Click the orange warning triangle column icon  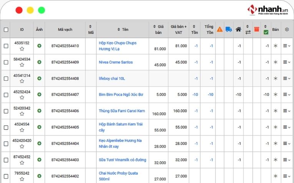pos(219,29)
